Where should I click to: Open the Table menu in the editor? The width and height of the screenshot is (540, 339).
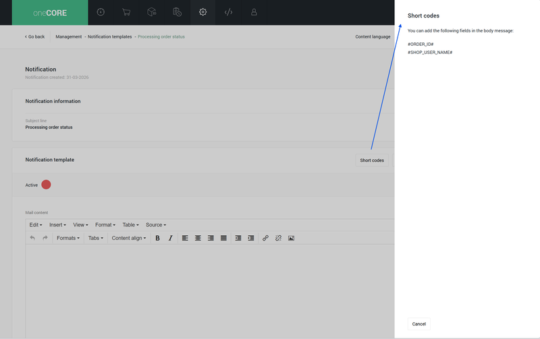[130, 224]
